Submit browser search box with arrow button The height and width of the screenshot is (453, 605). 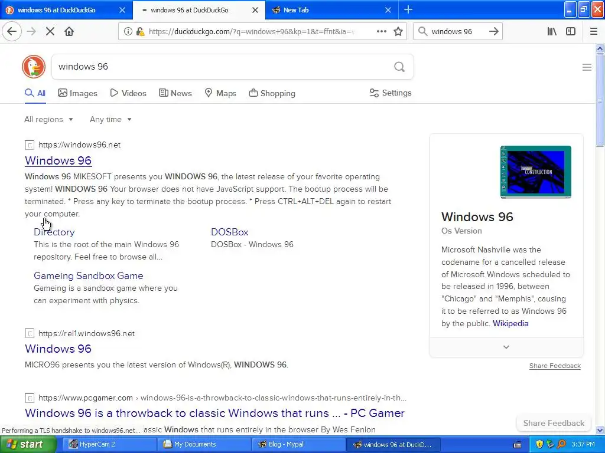pyautogui.click(x=494, y=32)
